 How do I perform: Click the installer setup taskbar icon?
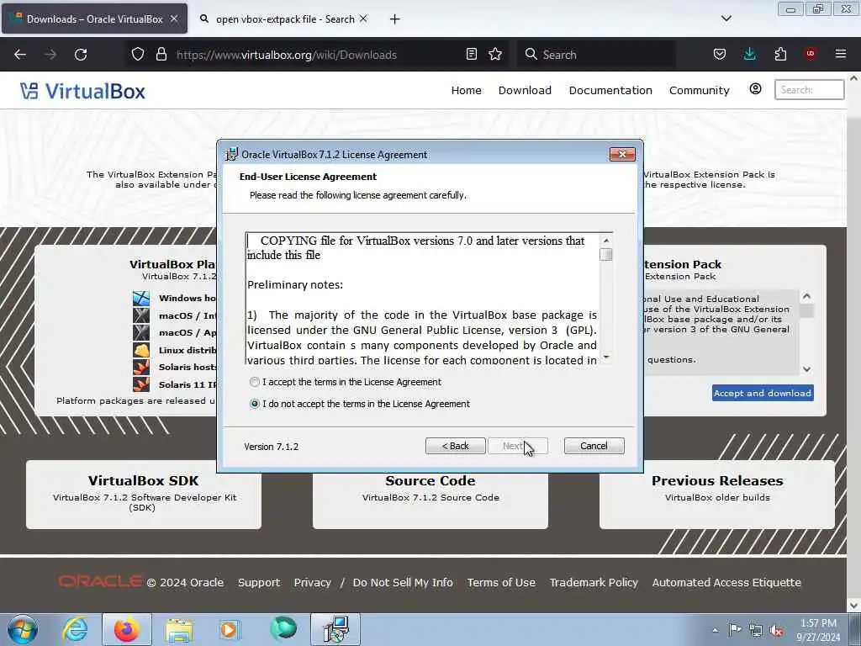335,629
